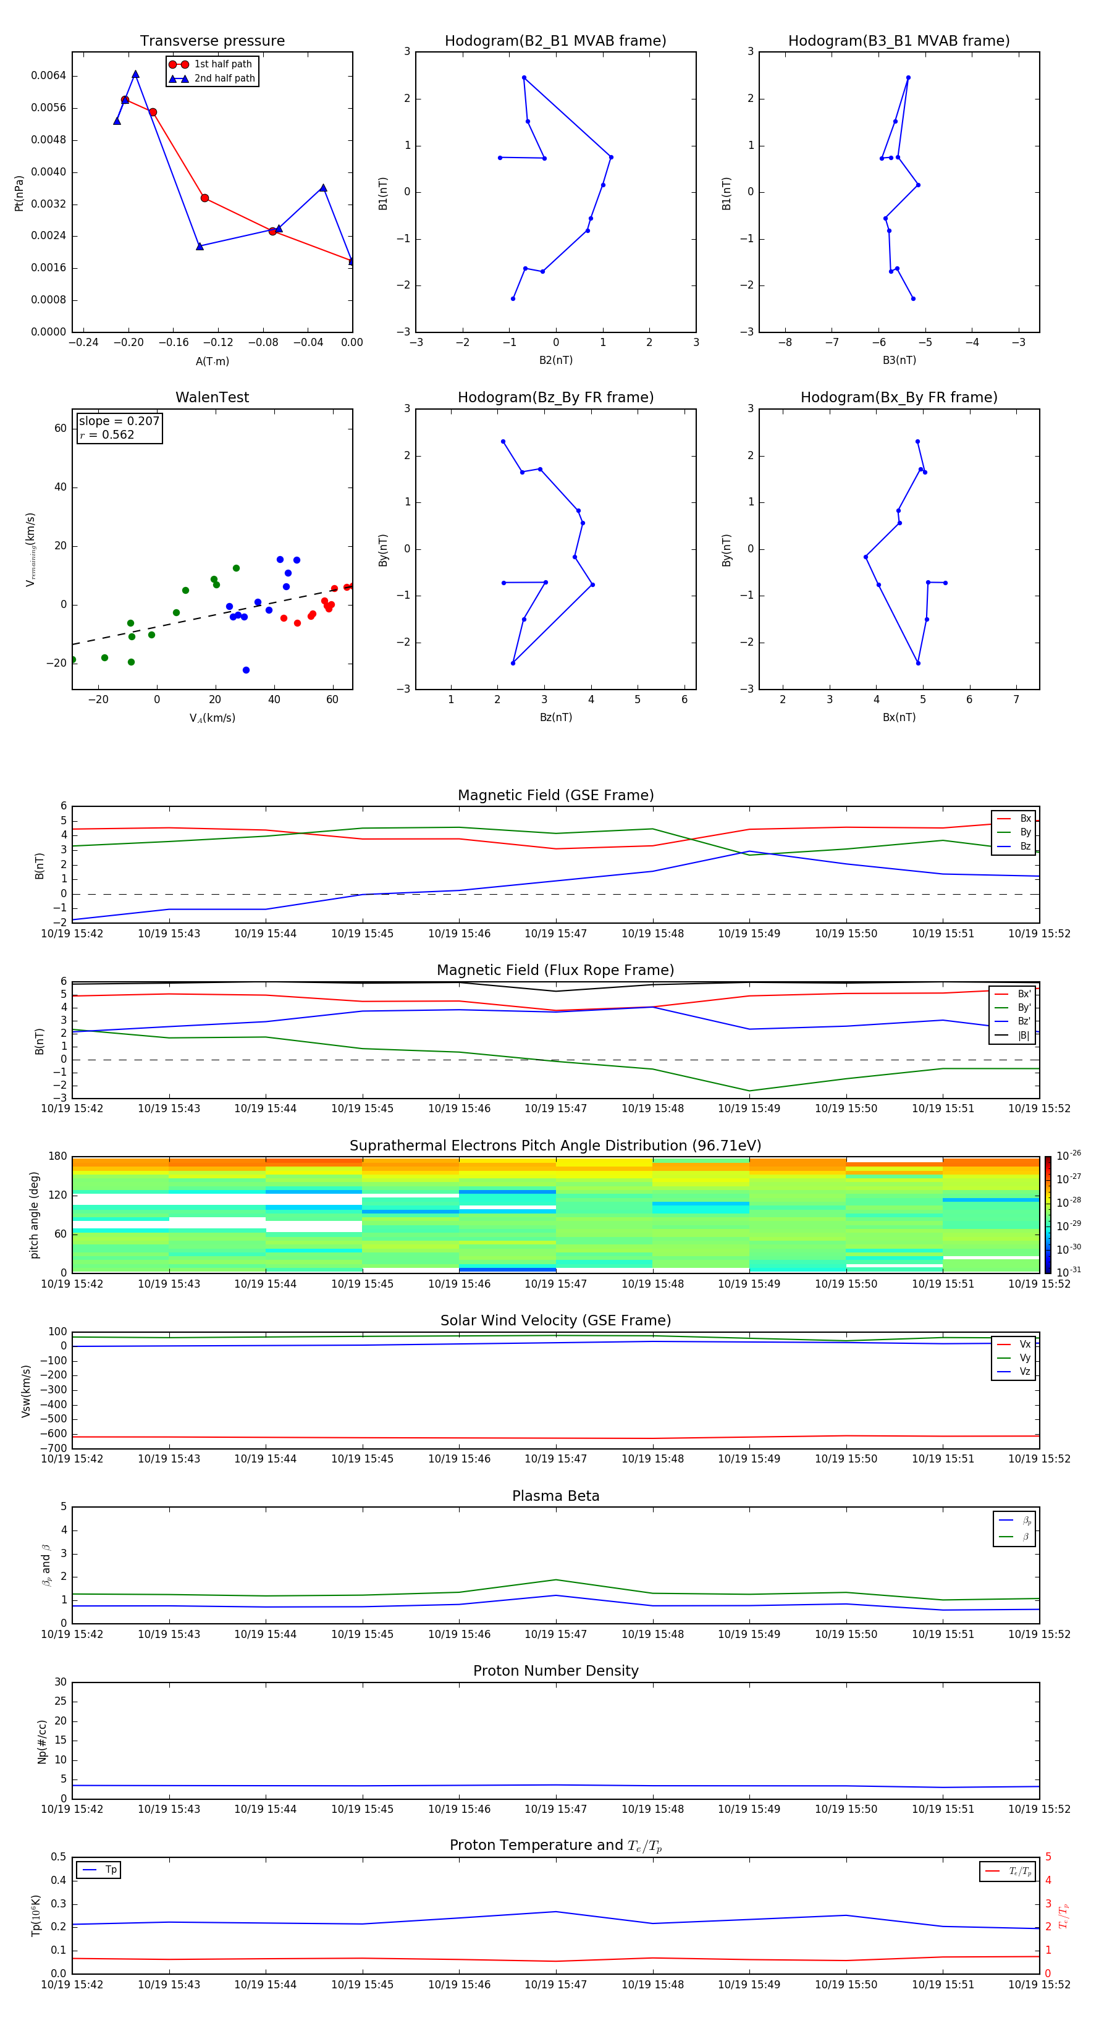Click the red 'Te/Tp' right-side axis label
This screenshot has height=2039, width=1112.
1063,1915
